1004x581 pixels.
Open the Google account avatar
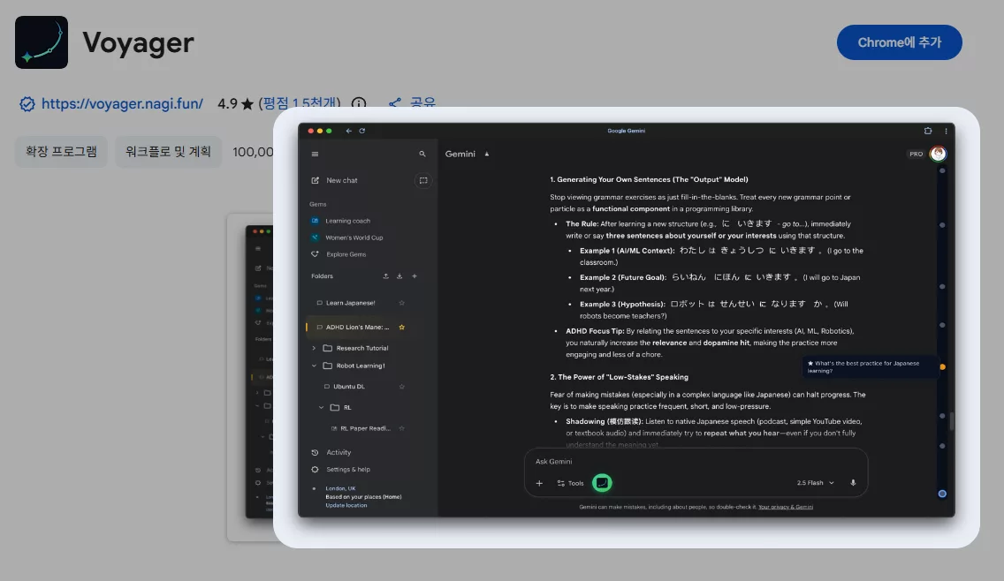(x=938, y=154)
